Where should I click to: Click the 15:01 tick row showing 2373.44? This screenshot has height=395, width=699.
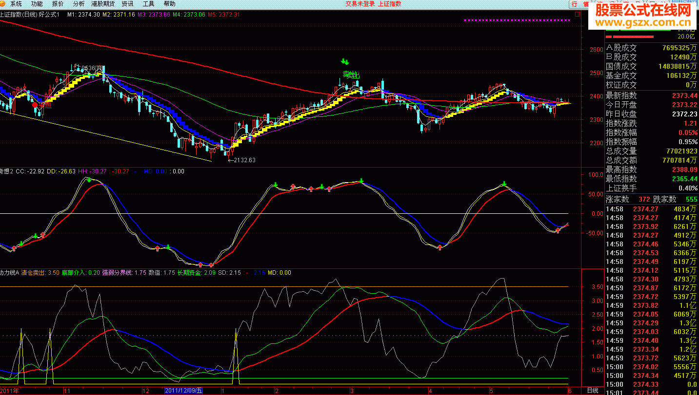point(652,393)
